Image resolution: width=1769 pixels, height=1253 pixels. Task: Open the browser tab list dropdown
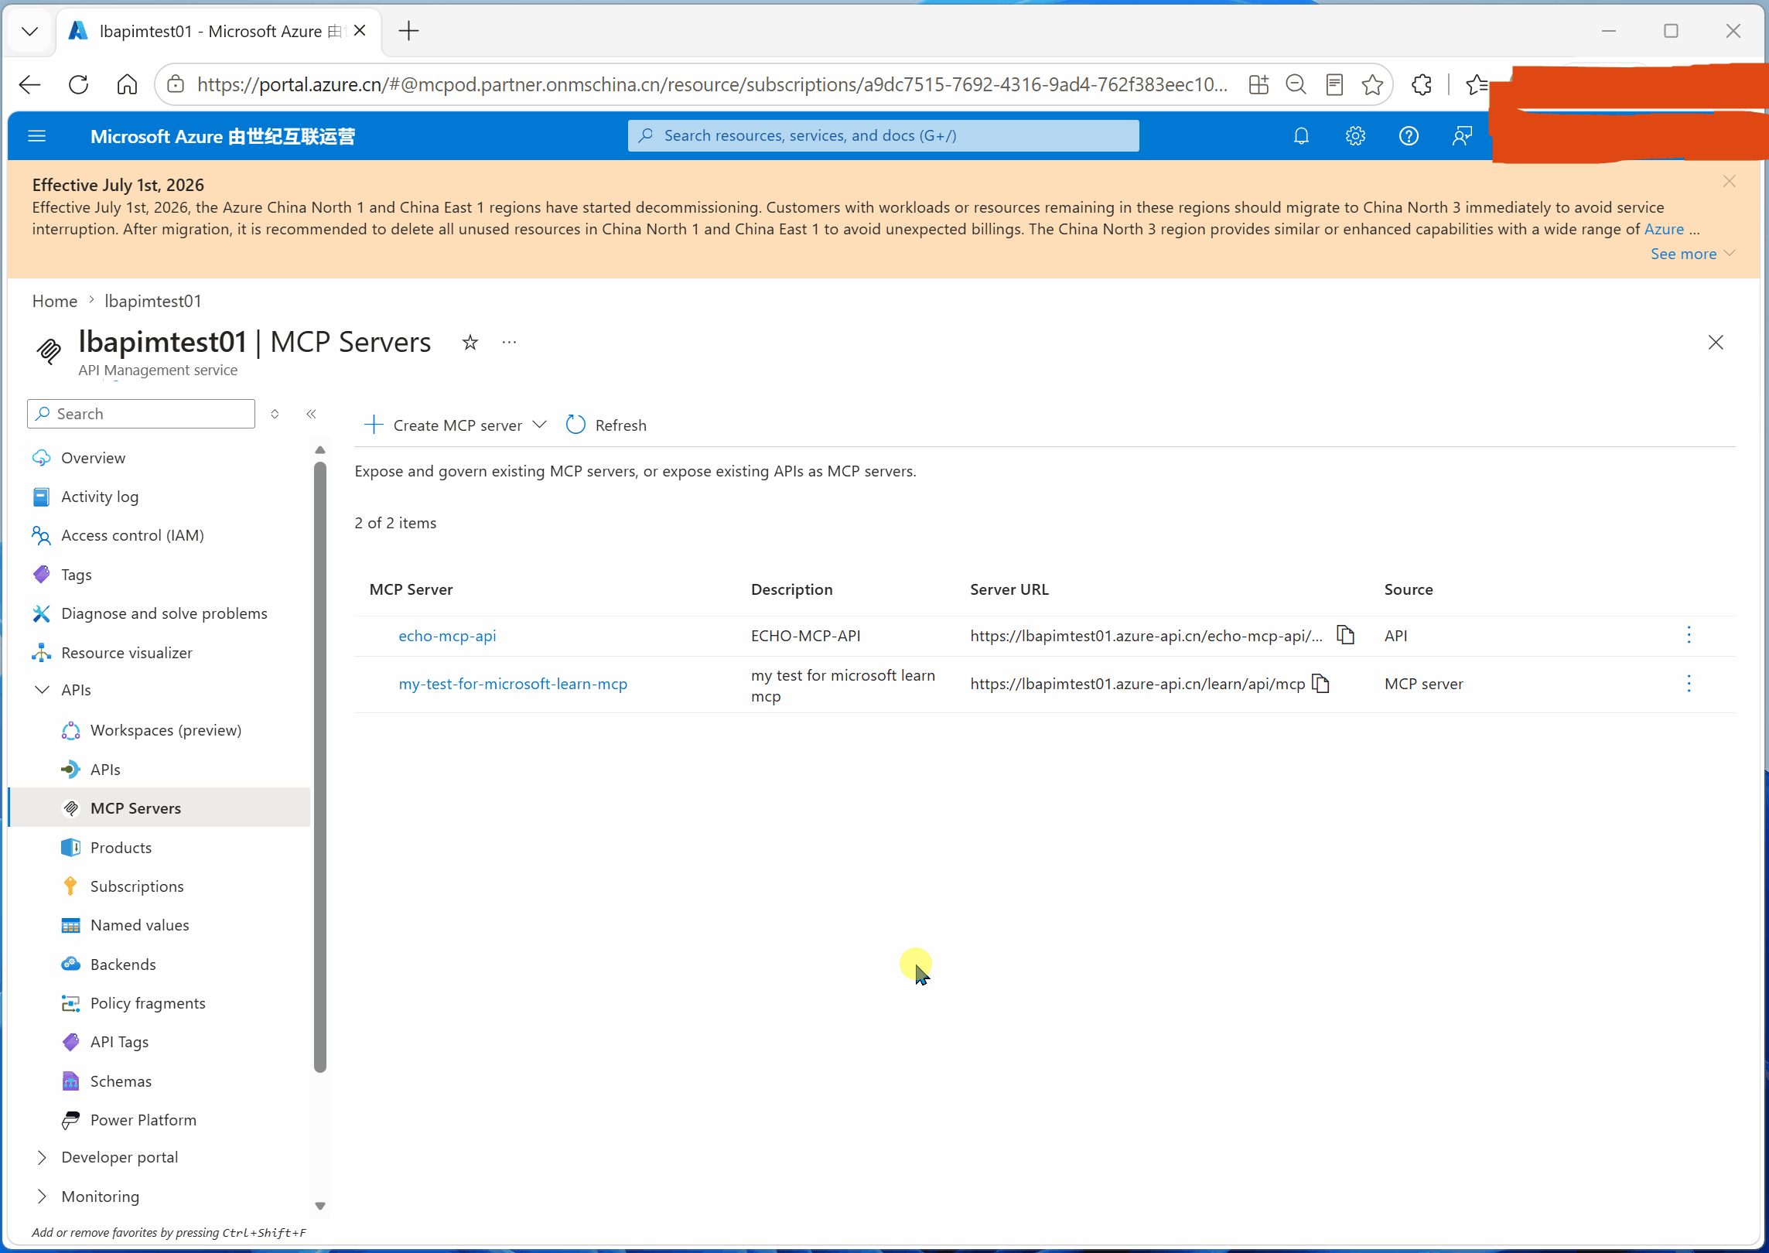29,31
